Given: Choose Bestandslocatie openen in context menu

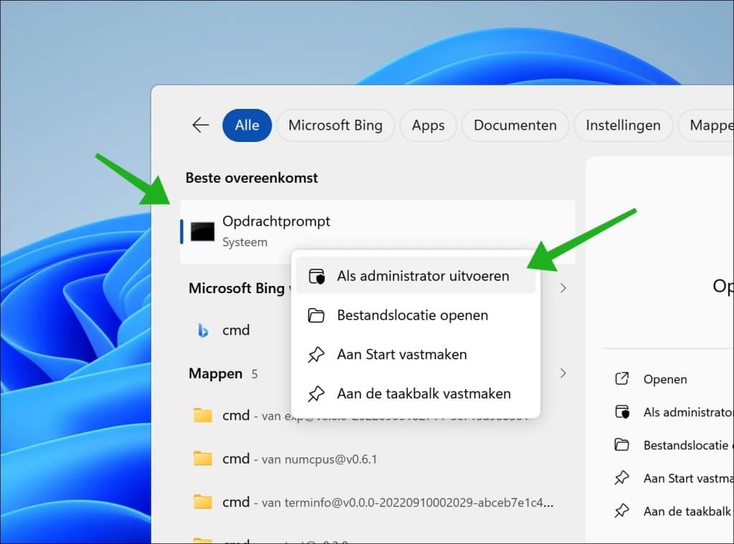Looking at the screenshot, I should click(x=416, y=315).
